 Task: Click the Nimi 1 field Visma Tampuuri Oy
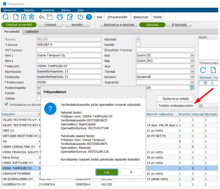point(69,55)
